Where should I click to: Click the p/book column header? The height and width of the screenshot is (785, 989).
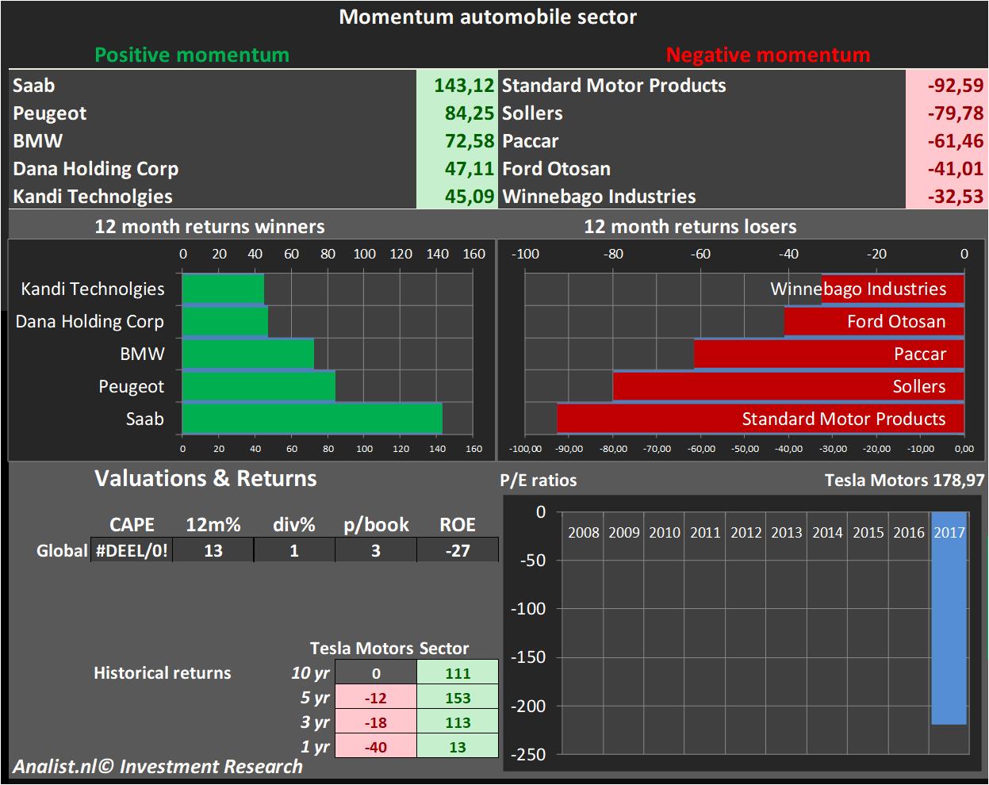[x=376, y=525]
